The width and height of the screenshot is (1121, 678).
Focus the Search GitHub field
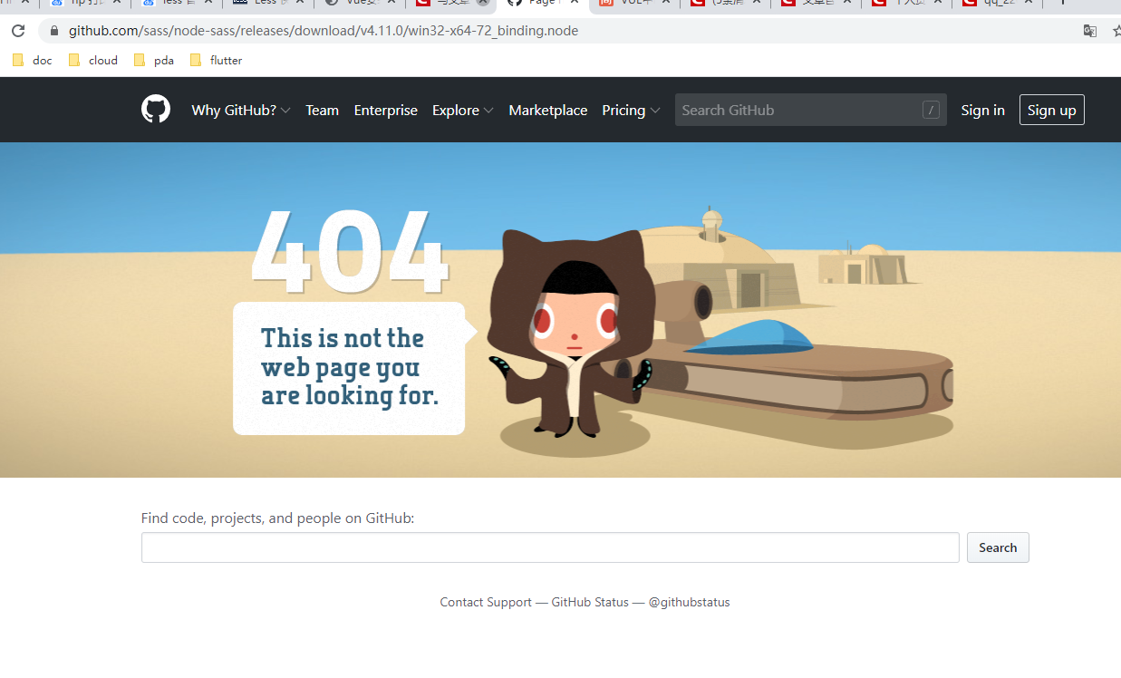[x=811, y=110]
